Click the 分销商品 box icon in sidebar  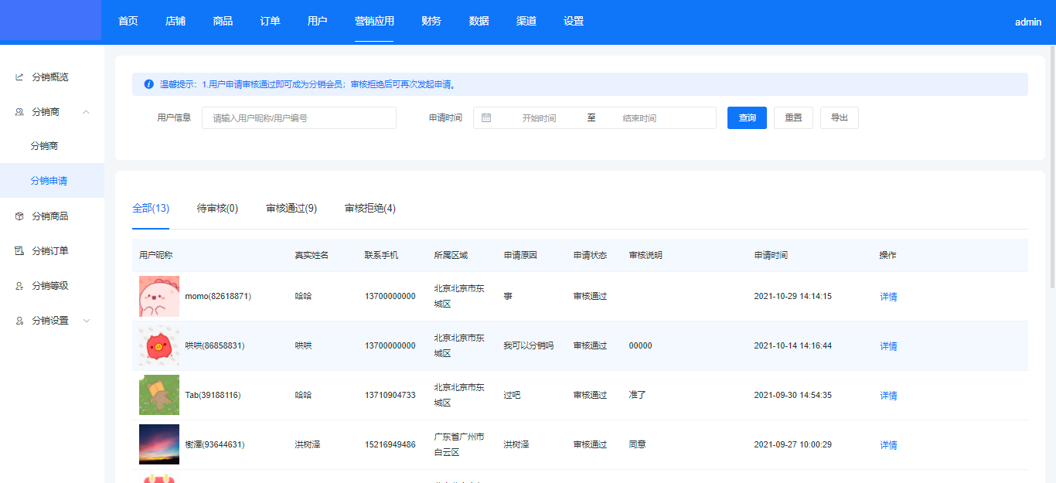(19, 216)
